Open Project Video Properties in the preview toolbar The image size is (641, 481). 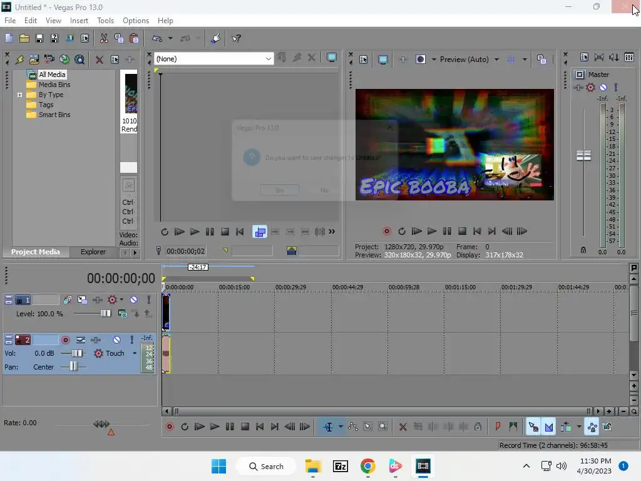(364, 59)
